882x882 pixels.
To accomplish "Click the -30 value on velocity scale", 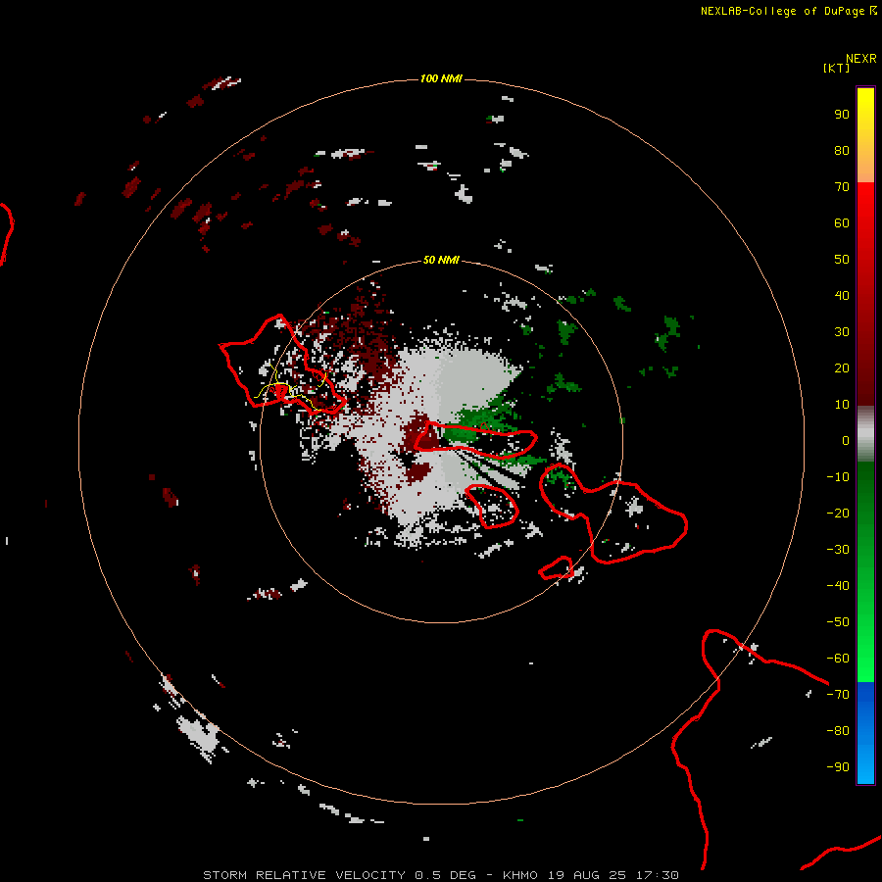I will (x=838, y=550).
